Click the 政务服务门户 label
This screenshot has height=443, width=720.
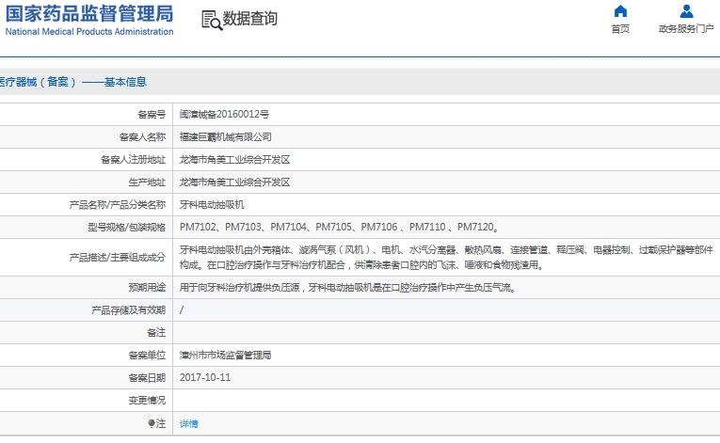(x=686, y=29)
